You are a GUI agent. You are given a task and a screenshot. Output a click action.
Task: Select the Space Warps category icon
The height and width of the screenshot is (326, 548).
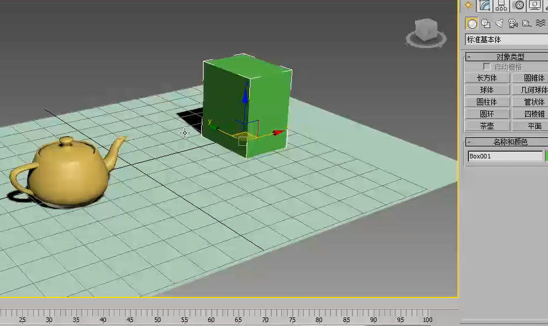tap(541, 23)
